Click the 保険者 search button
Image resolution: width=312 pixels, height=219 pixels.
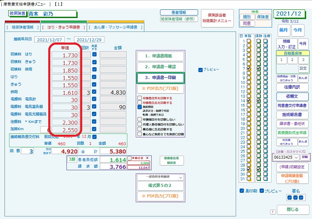(x=263, y=17)
